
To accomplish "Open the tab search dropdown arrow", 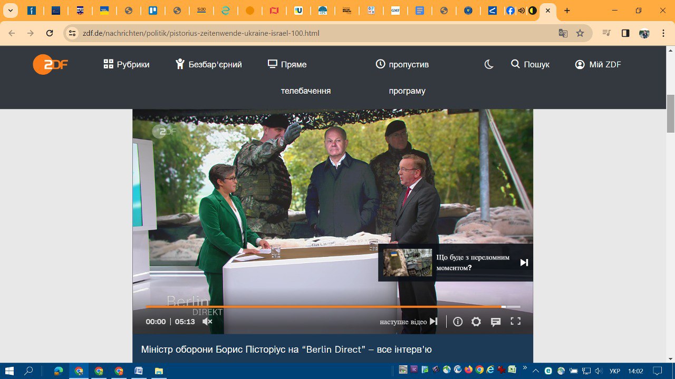I will (10, 11).
